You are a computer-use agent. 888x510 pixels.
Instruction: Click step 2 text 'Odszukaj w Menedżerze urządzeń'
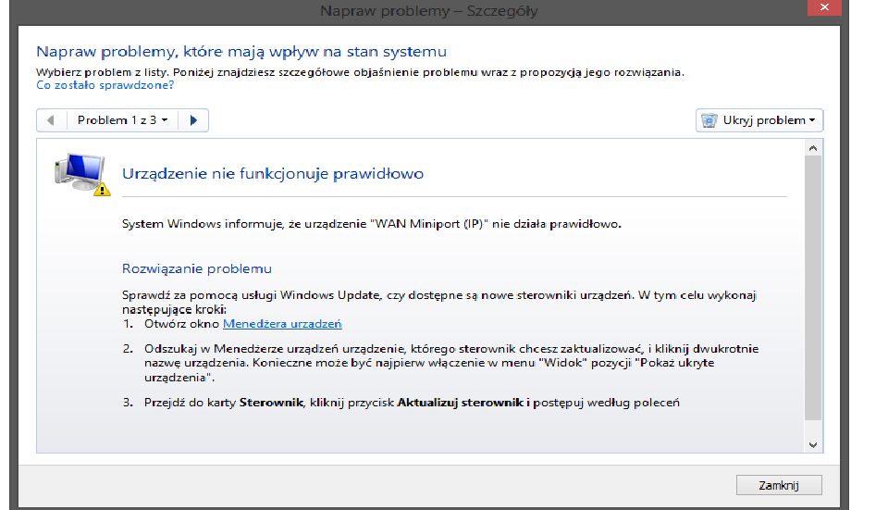coord(451,363)
